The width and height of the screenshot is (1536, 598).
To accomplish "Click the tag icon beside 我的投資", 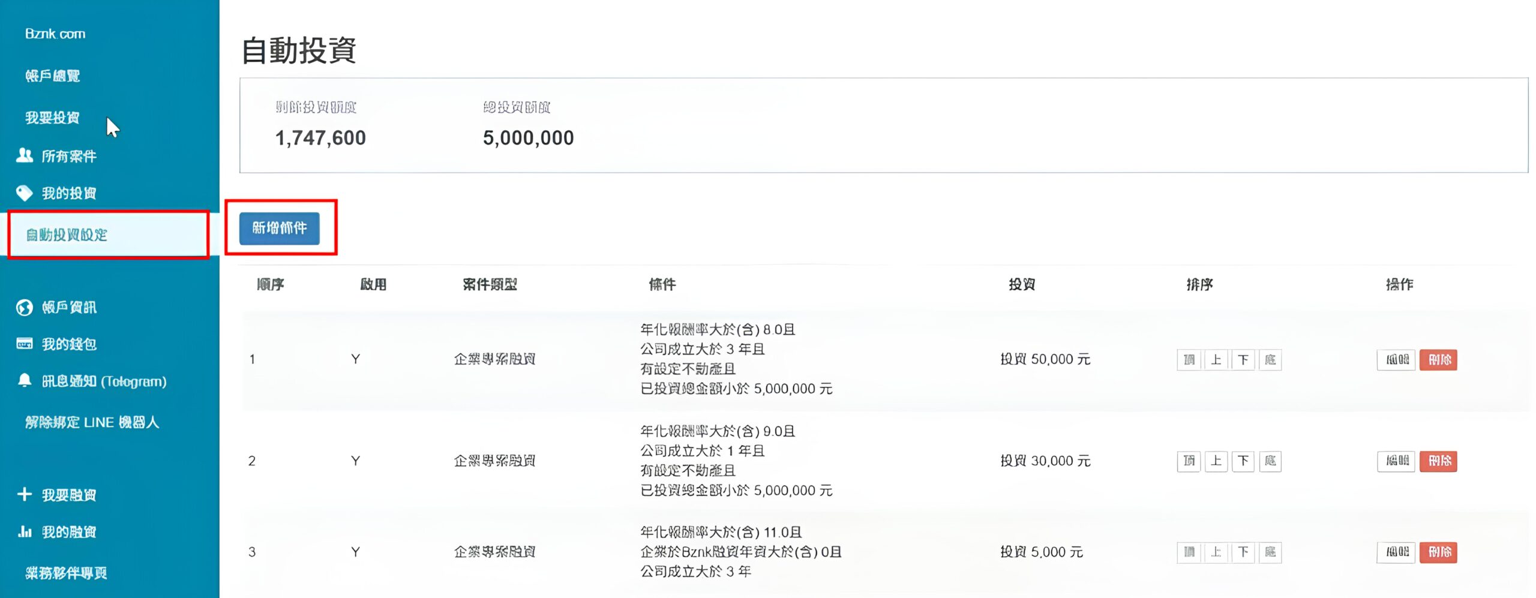I will tap(25, 193).
